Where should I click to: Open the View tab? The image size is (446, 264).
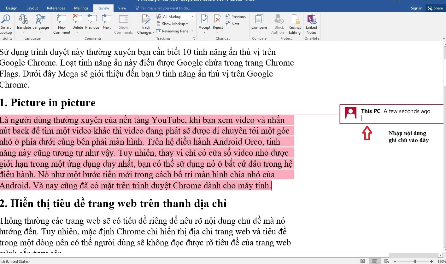coord(122,8)
